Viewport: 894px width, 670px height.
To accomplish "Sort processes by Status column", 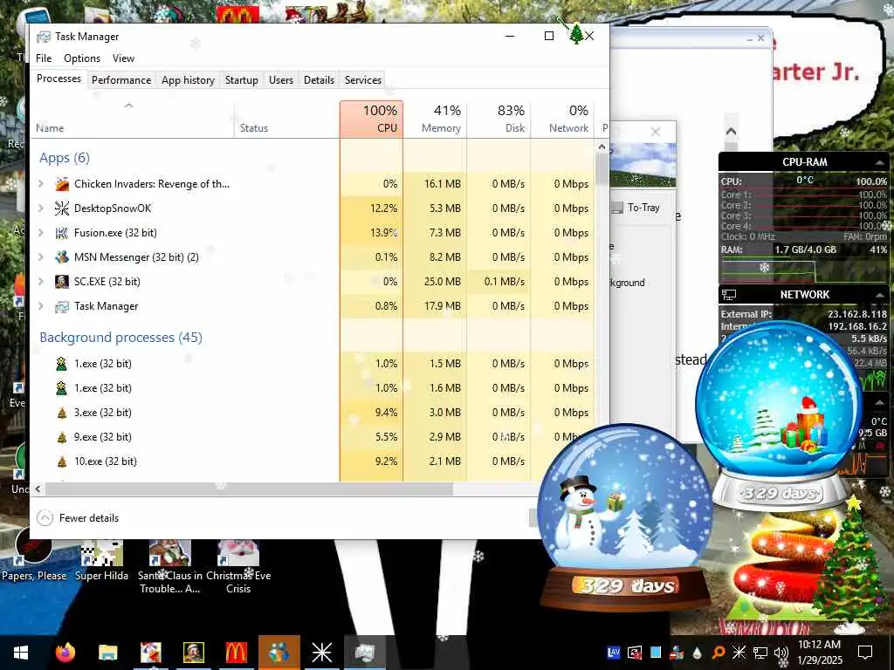I will point(286,119).
